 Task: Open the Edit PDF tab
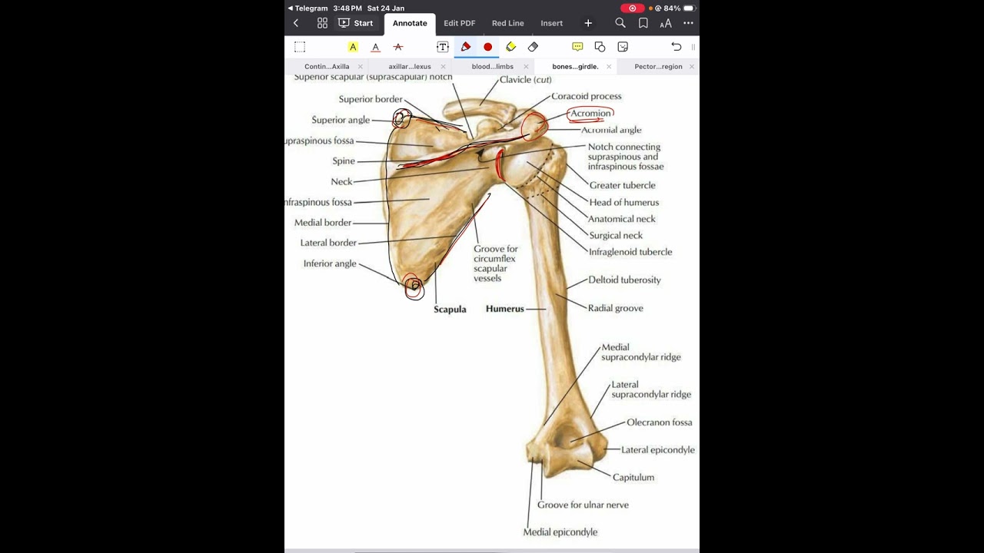click(x=460, y=23)
